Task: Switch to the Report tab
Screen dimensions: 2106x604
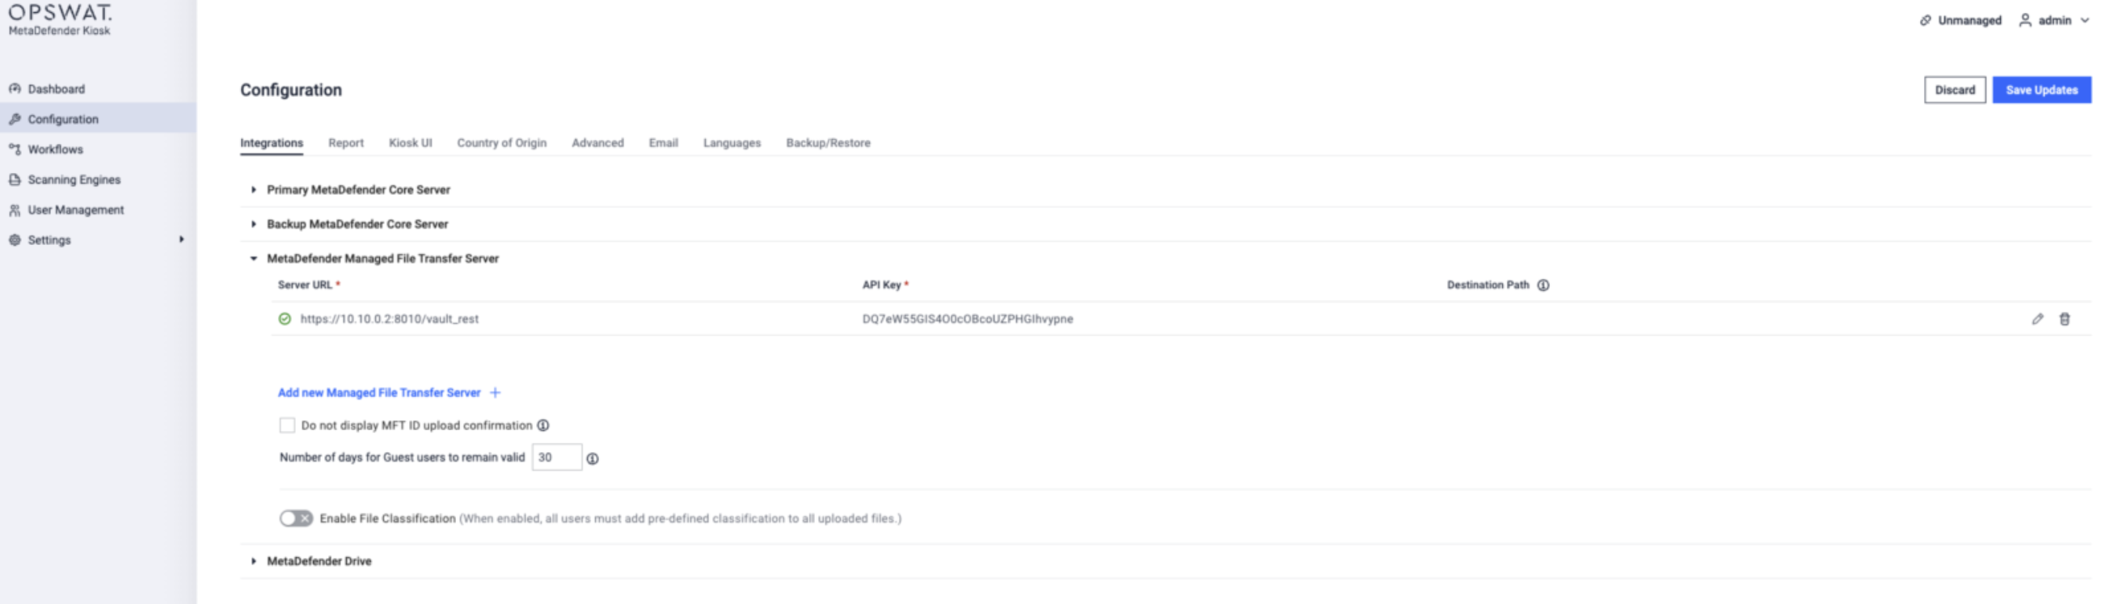Action: click(346, 143)
